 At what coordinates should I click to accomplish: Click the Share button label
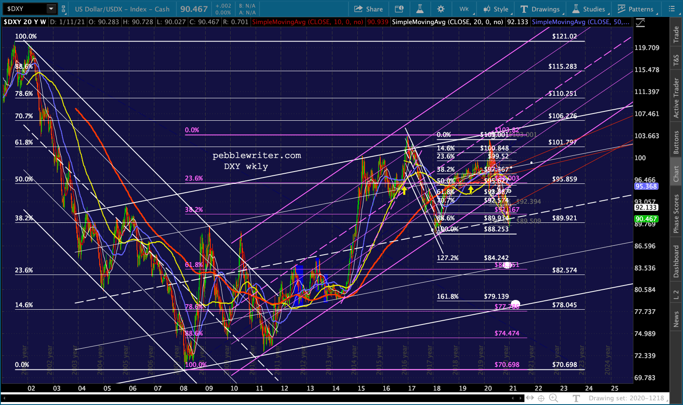(x=374, y=9)
